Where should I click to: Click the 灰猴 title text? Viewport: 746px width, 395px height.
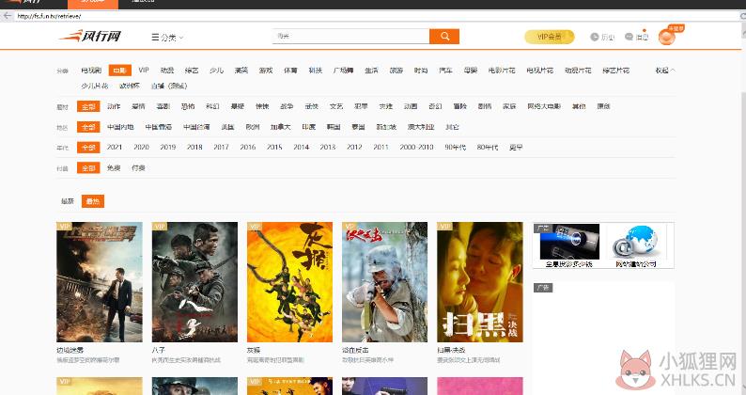pyautogui.click(x=254, y=350)
